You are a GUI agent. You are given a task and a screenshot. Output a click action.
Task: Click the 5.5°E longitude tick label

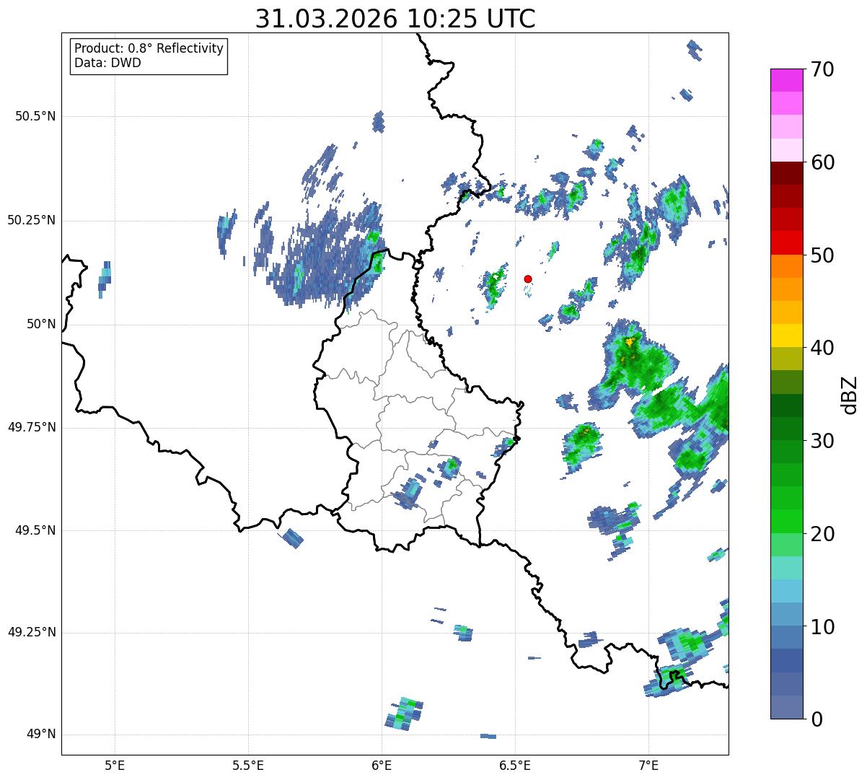pos(248,764)
